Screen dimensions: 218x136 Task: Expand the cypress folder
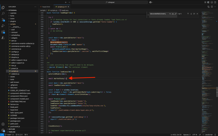tap(13, 13)
